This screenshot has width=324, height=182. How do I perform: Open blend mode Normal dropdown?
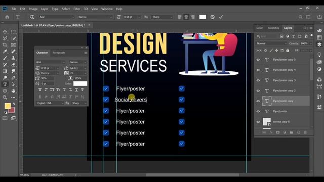[271, 43]
